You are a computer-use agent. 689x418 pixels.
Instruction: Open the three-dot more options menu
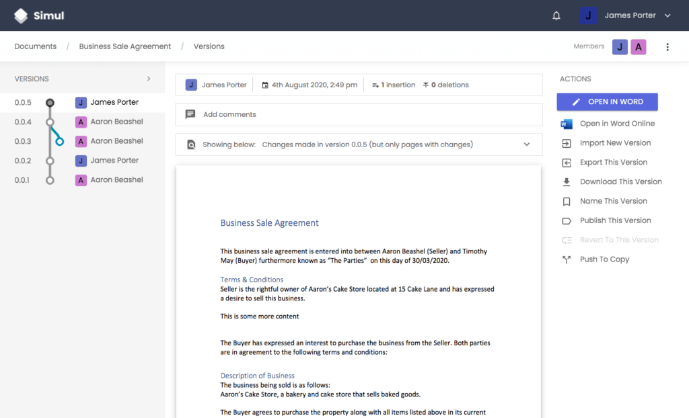click(x=667, y=47)
